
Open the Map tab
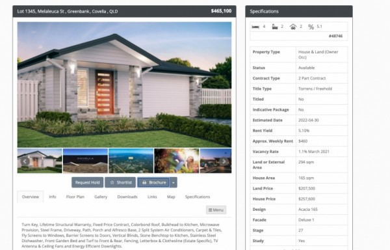click(x=171, y=197)
